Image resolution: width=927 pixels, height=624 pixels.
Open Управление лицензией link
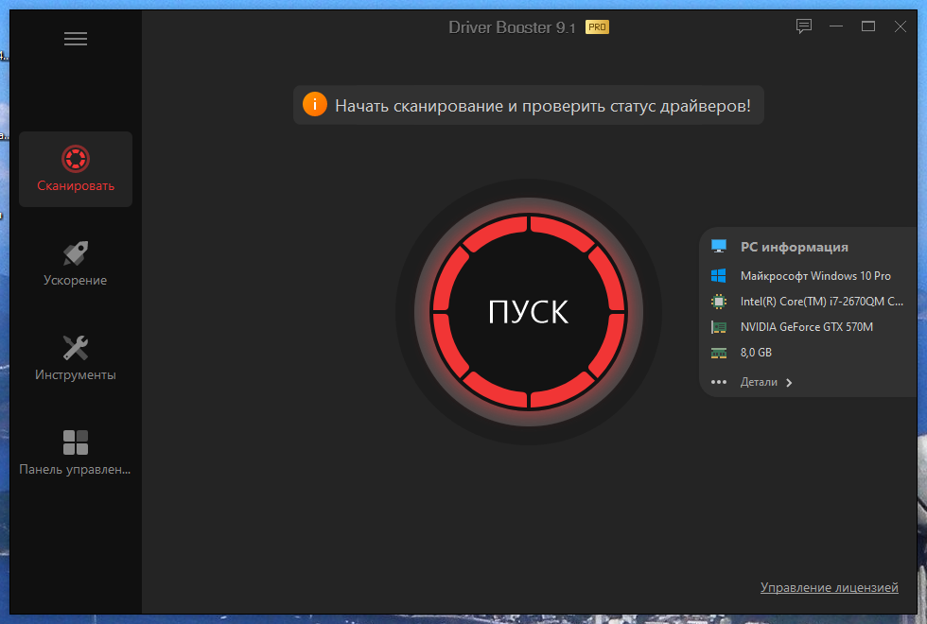829,587
